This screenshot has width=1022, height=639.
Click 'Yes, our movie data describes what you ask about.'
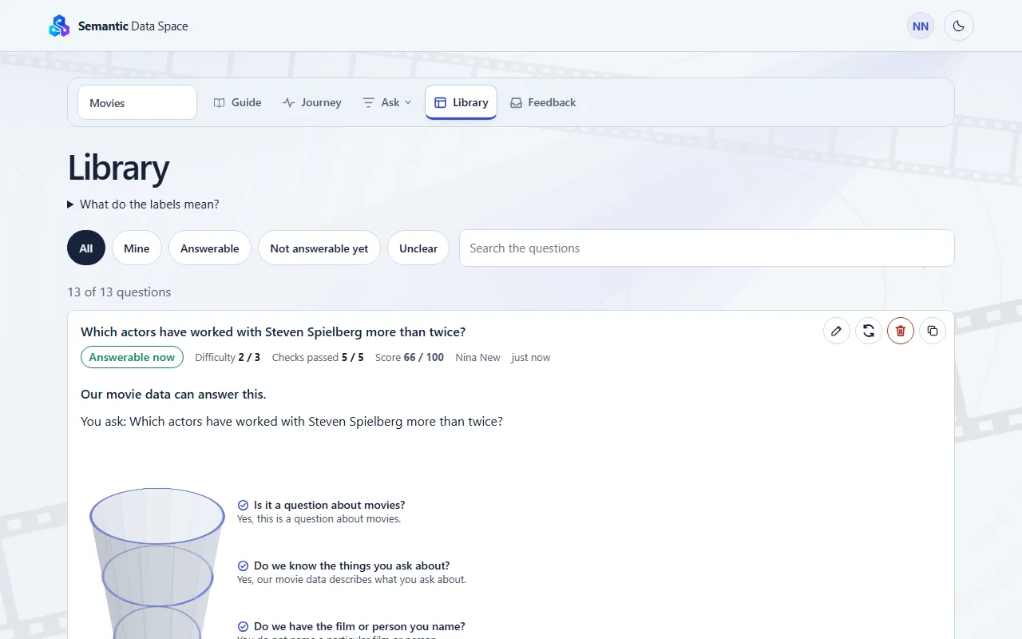351,580
